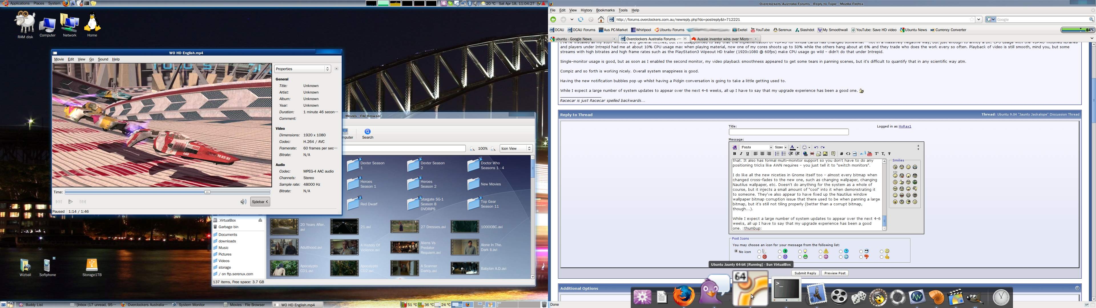Reload the current Firefox page

point(581,20)
